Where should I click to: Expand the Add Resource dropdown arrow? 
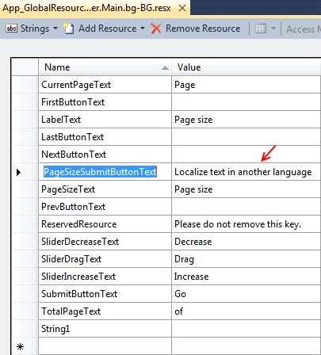(143, 28)
